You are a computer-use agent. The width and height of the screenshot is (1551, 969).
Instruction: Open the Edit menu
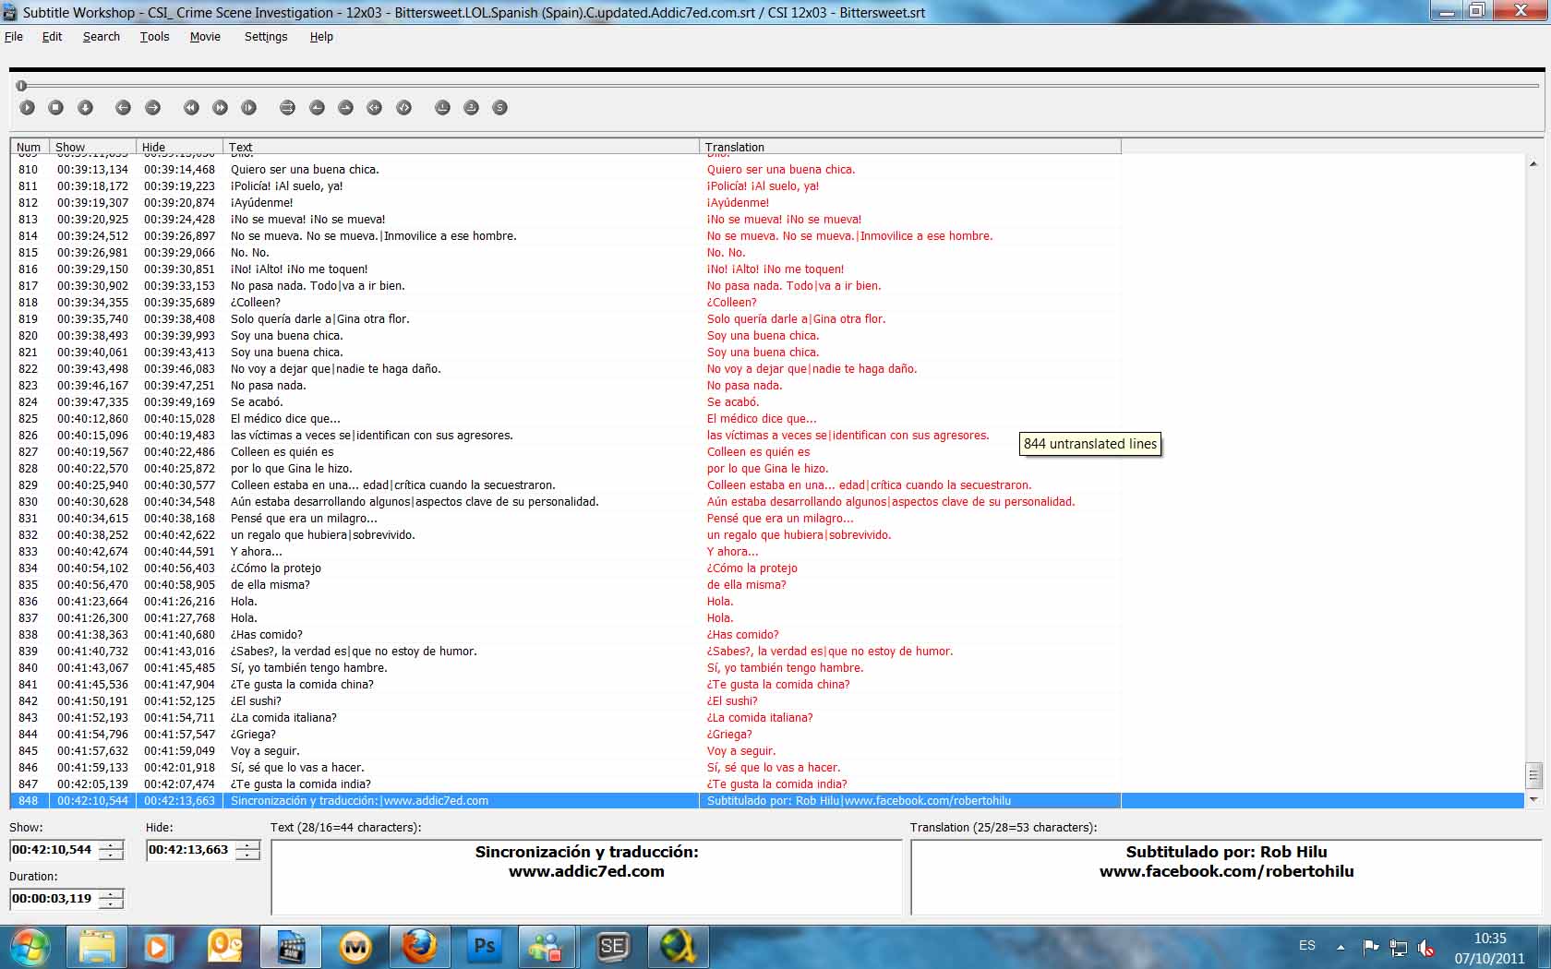(x=52, y=37)
